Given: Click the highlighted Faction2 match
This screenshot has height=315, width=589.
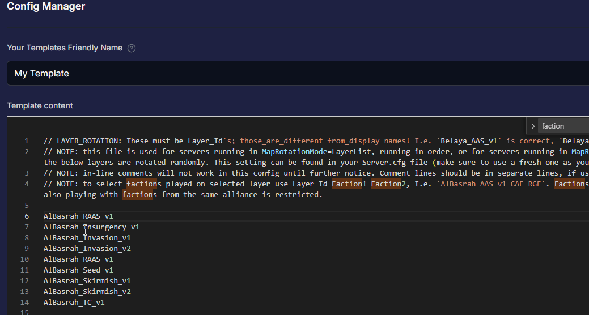Looking at the screenshot, I should pyautogui.click(x=386, y=184).
